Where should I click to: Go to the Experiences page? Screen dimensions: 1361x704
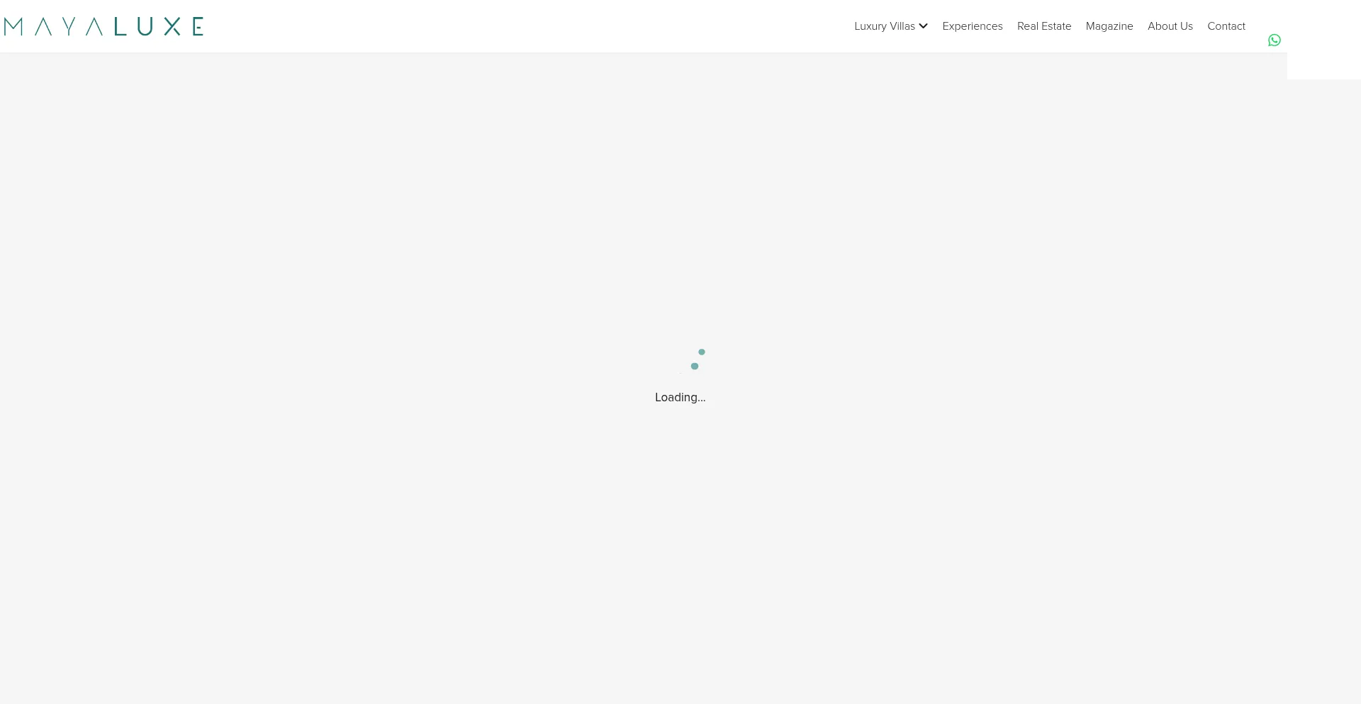pyautogui.click(x=973, y=26)
